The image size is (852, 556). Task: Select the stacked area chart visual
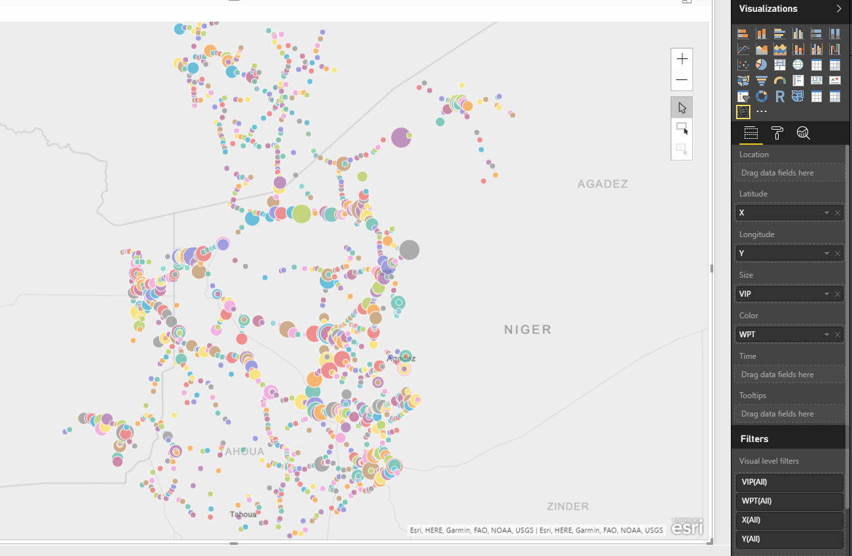point(779,49)
